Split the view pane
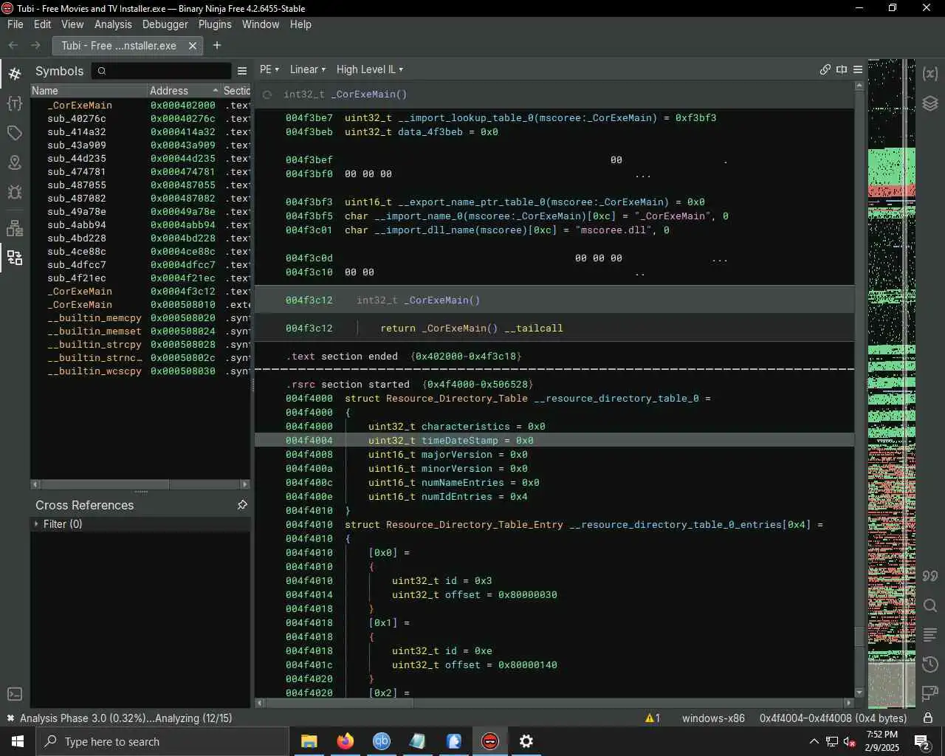Viewport: 945px width, 756px height. (x=842, y=69)
